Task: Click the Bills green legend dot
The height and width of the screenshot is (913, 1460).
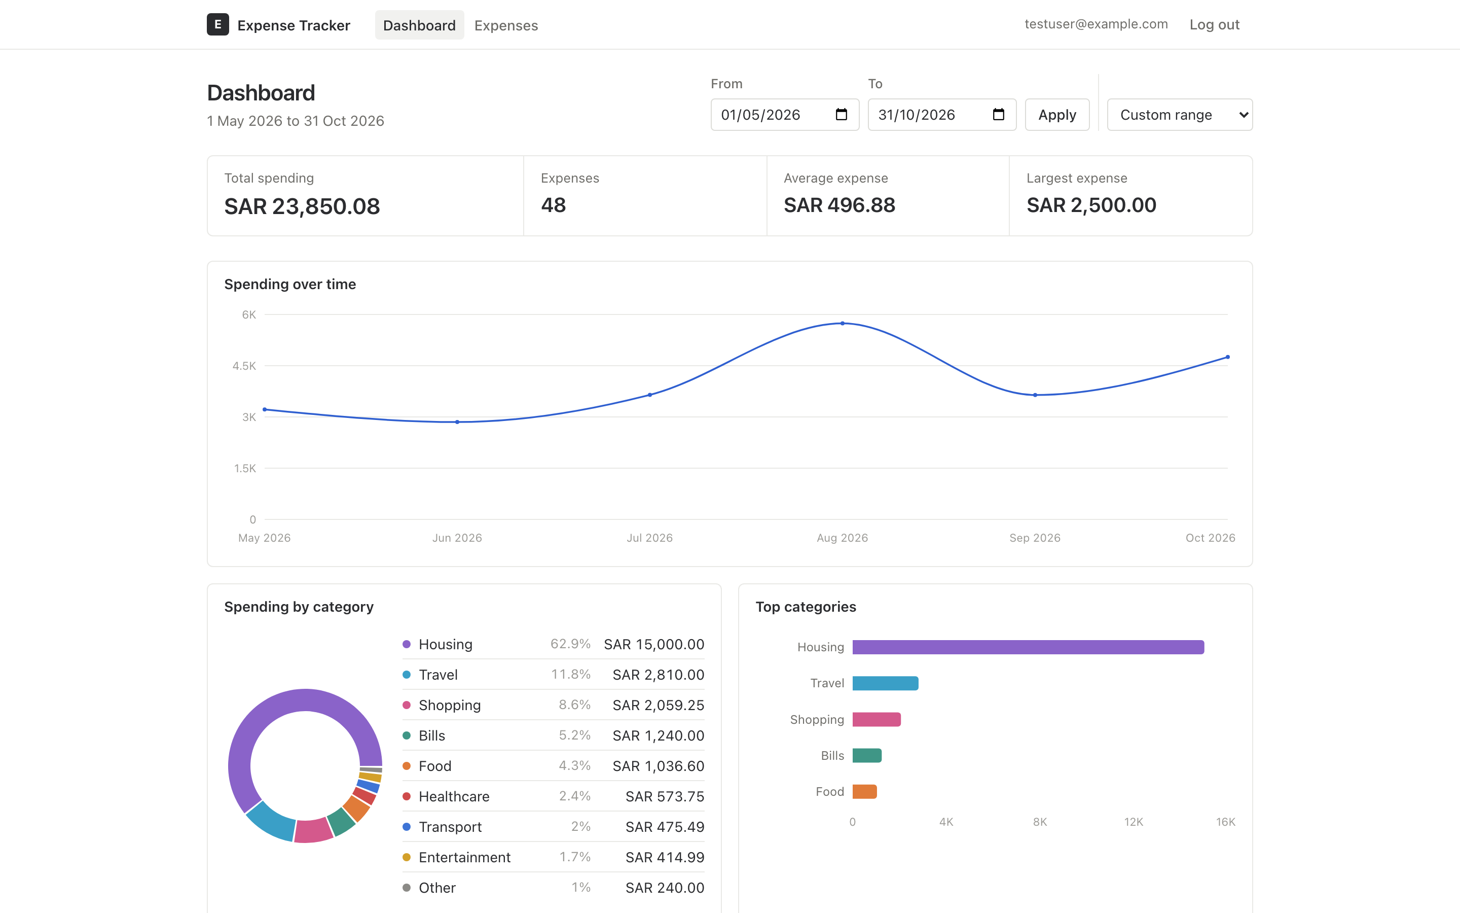Action: (x=407, y=735)
